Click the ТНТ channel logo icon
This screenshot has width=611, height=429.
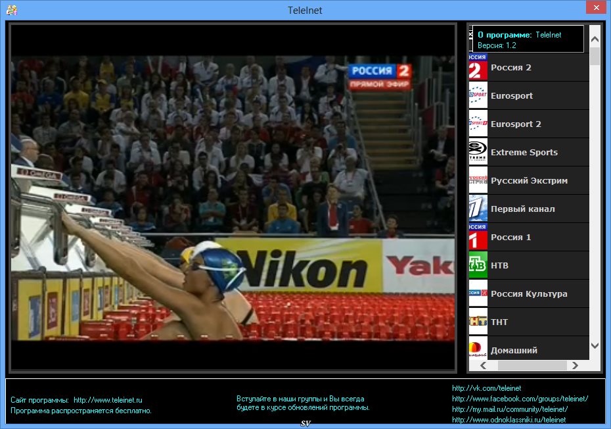(x=478, y=322)
